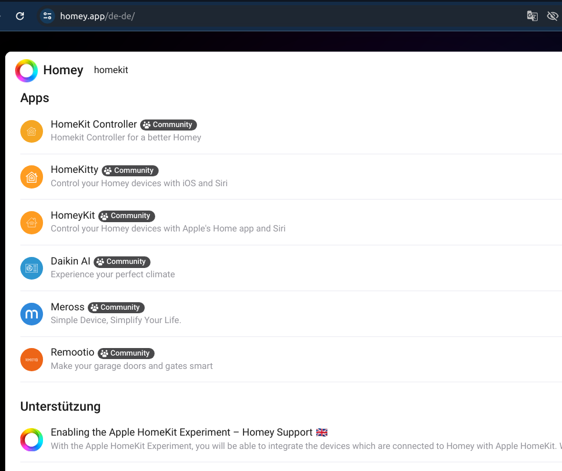The height and width of the screenshot is (471, 562).
Task: Click Community badge next to HomeKitty
Action: [x=130, y=170]
